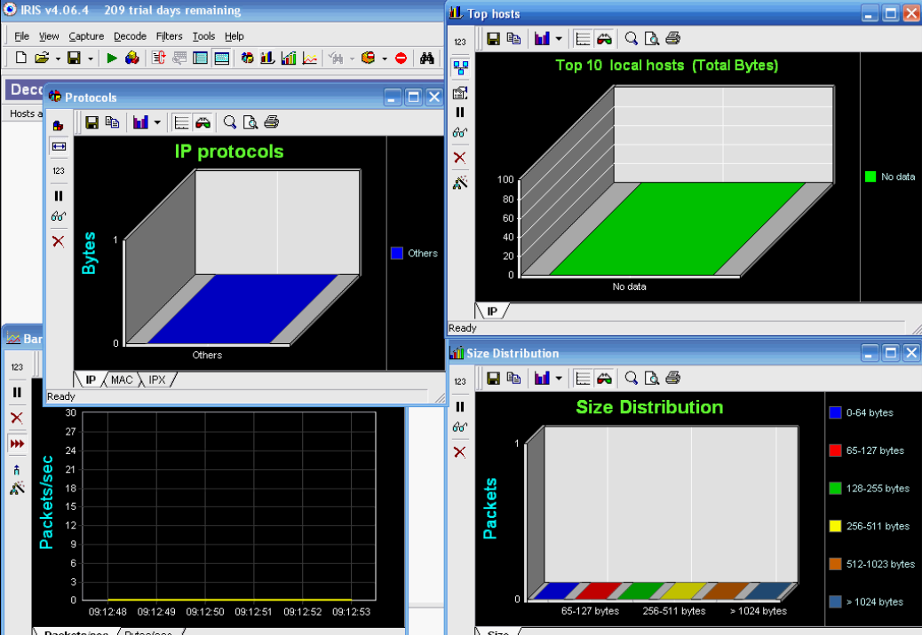This screenshot has height=635, width=922.
Task: Click fast forward arrows in Bandwidth sidebar
Action: point(17,443)
